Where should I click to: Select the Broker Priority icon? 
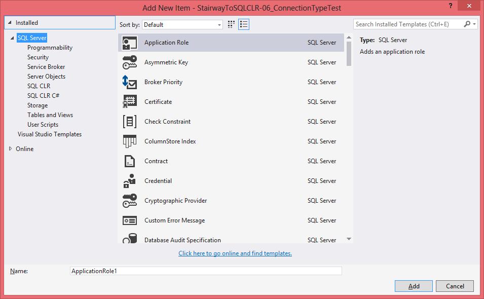(130, 82)
